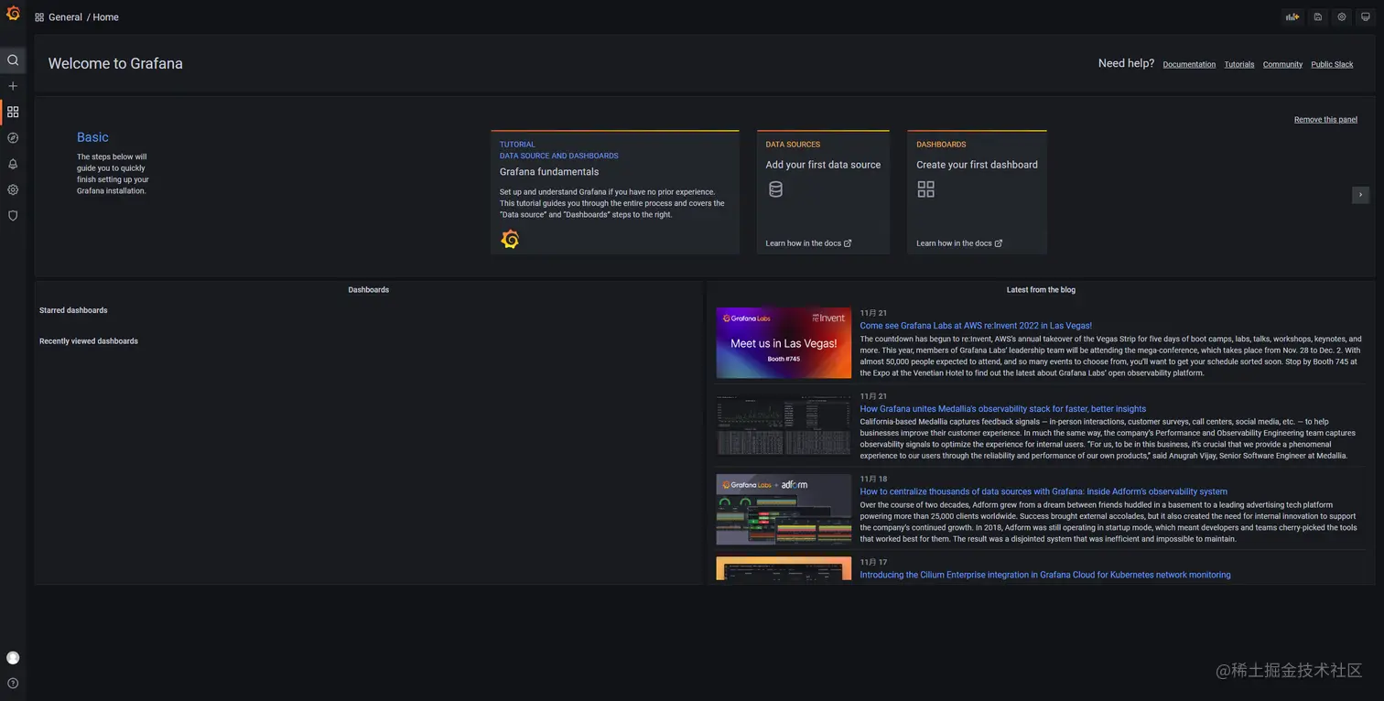Open the Adform observability system blog link

[1043, 491]
